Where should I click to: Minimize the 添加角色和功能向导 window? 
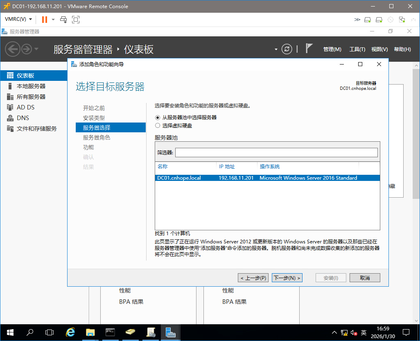342,64
